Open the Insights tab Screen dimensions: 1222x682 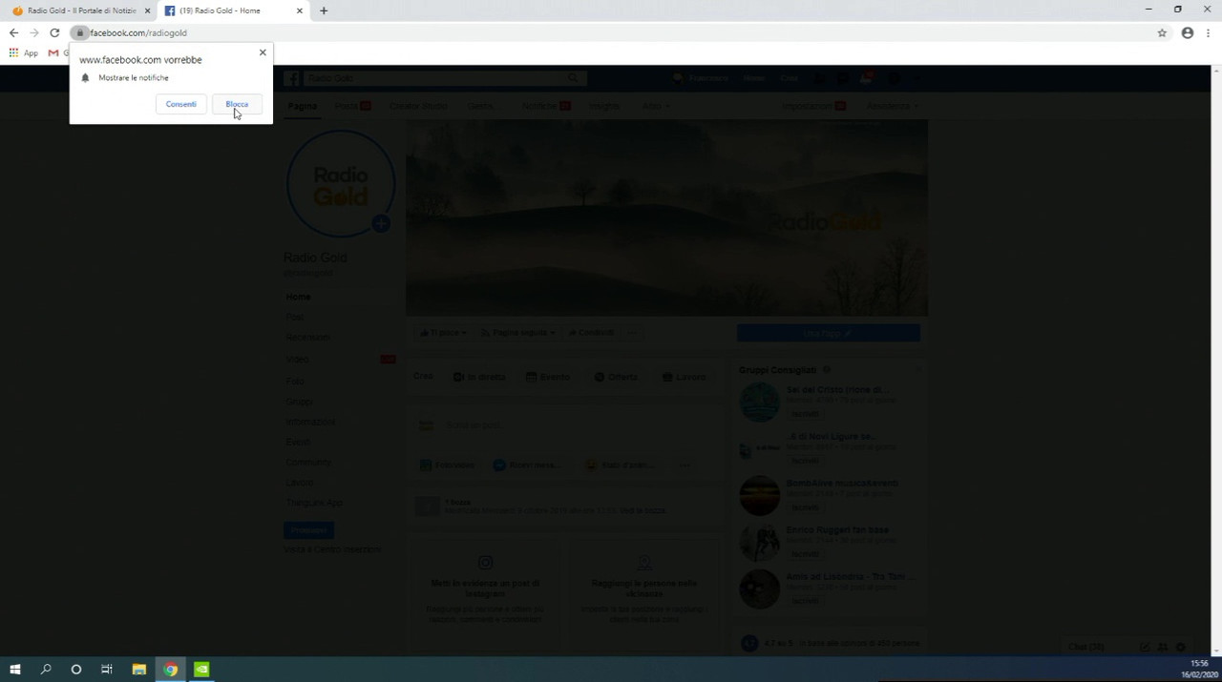603,106
